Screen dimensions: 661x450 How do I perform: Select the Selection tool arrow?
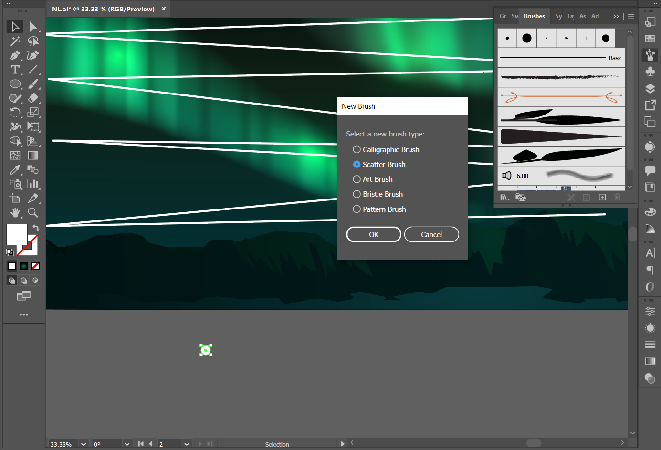pyautogui.click(x=15, y=27)
